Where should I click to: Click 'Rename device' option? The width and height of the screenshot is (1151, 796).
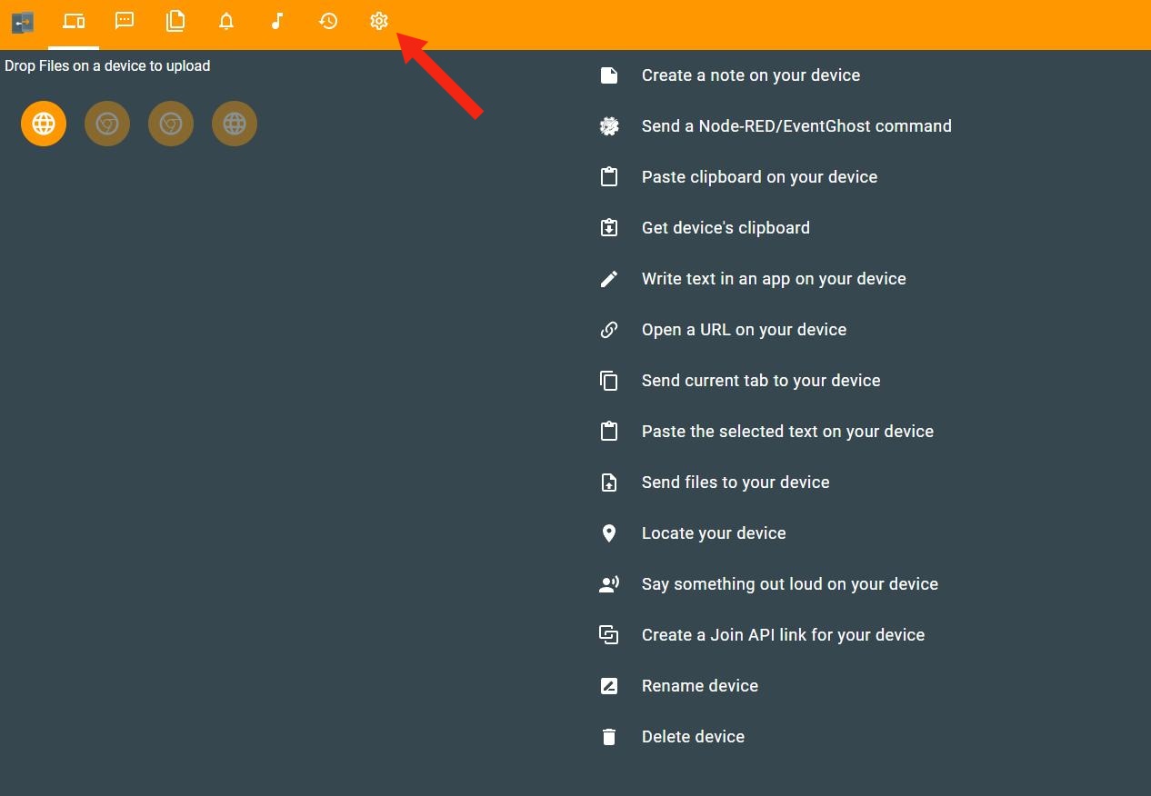coord(699,686)
